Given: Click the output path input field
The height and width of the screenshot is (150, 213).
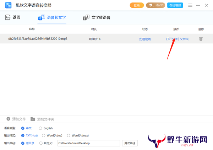Looking at the screenshot, I should [x=89, y=143].
